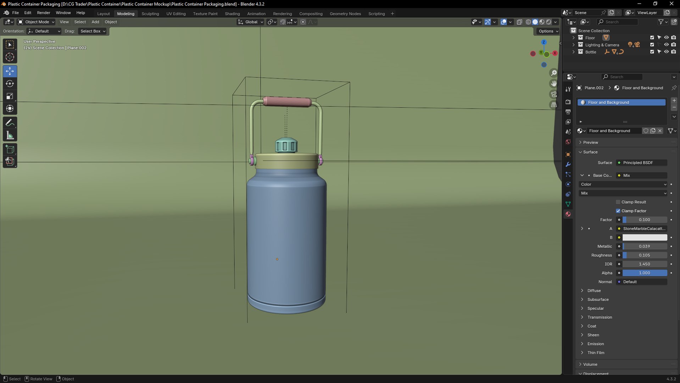Click the Pan view hand icon
Screen dimensions: 680x383
(553, 84)
